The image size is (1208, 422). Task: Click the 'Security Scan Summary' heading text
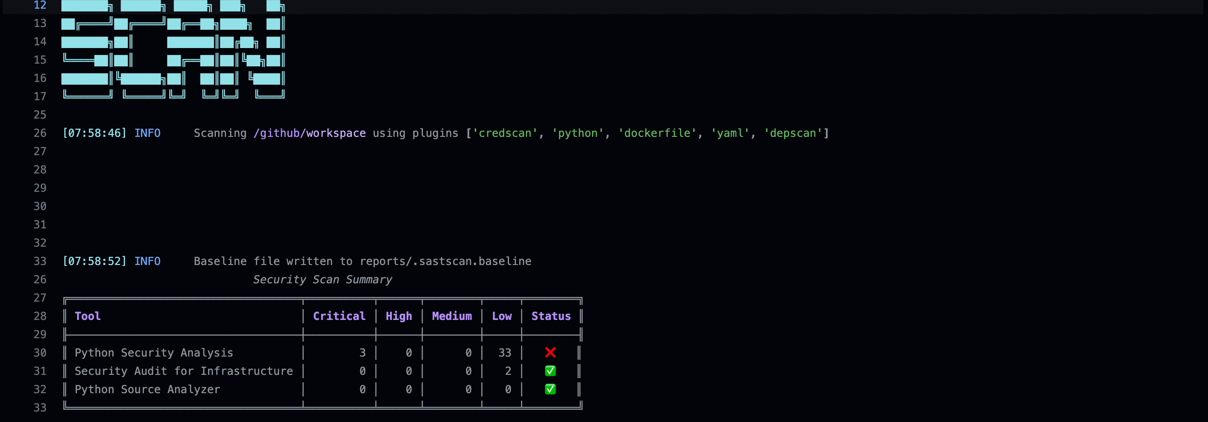click(x=323, y=280)
